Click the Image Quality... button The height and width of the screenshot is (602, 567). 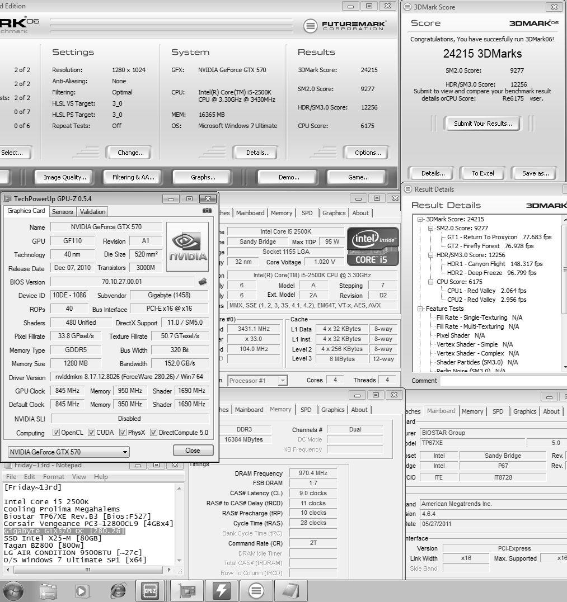point(64,177)
